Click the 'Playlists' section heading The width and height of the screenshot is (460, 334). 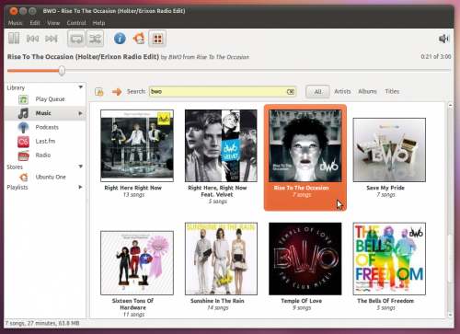(x=17, y=187)
